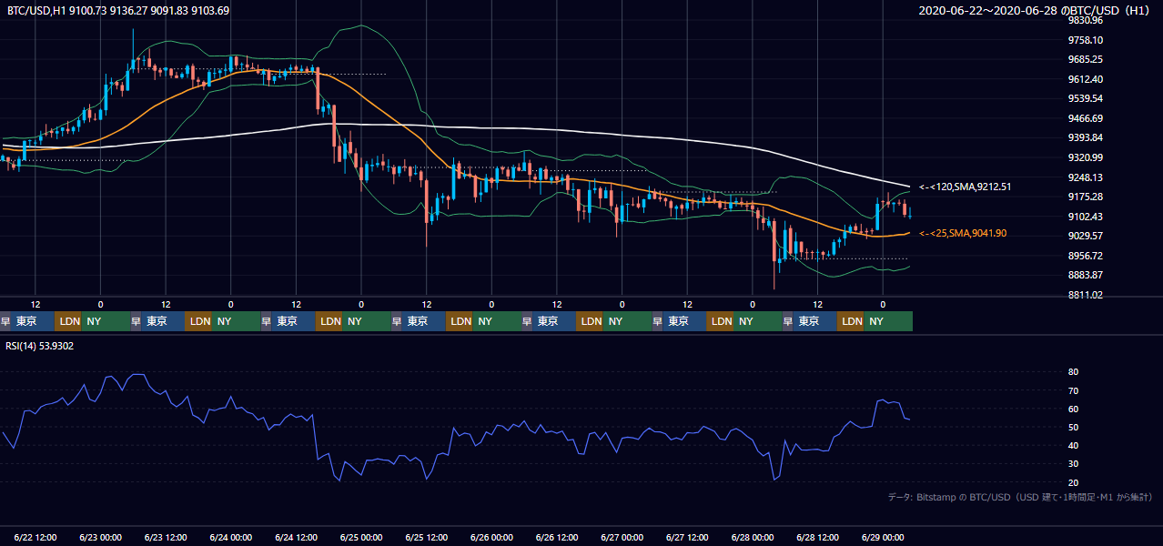Click the 6/22 12:00 date label
This screenshot has height=546, width=1163.
pyautogui.click(x=35, y=537)
